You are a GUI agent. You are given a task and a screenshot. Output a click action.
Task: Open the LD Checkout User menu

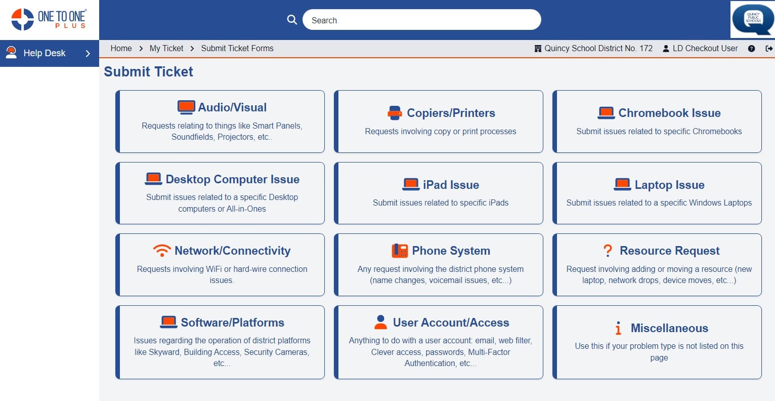(700, 49)
